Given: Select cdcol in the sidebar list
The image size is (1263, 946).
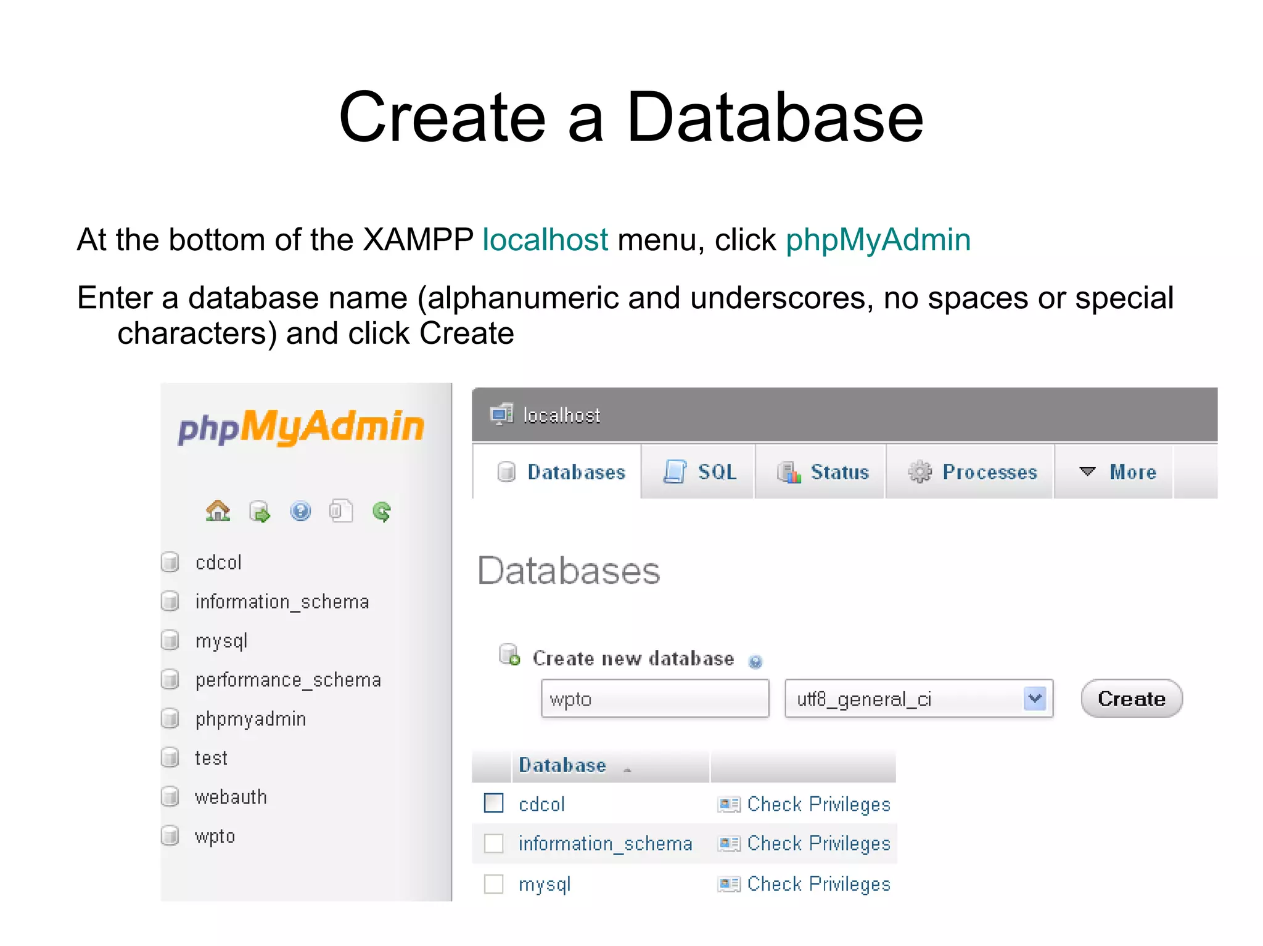Looking at the screenshot, I should point(218,562).
